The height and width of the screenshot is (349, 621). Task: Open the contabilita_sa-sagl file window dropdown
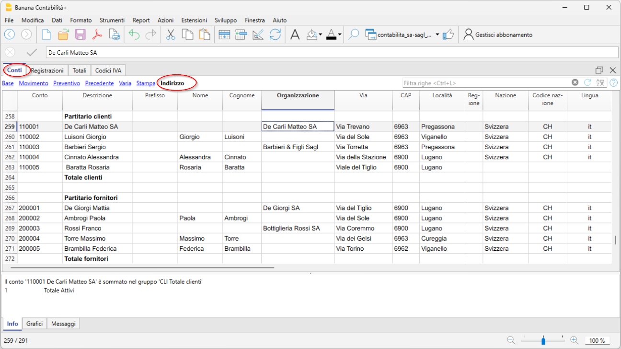click(437, 35)
